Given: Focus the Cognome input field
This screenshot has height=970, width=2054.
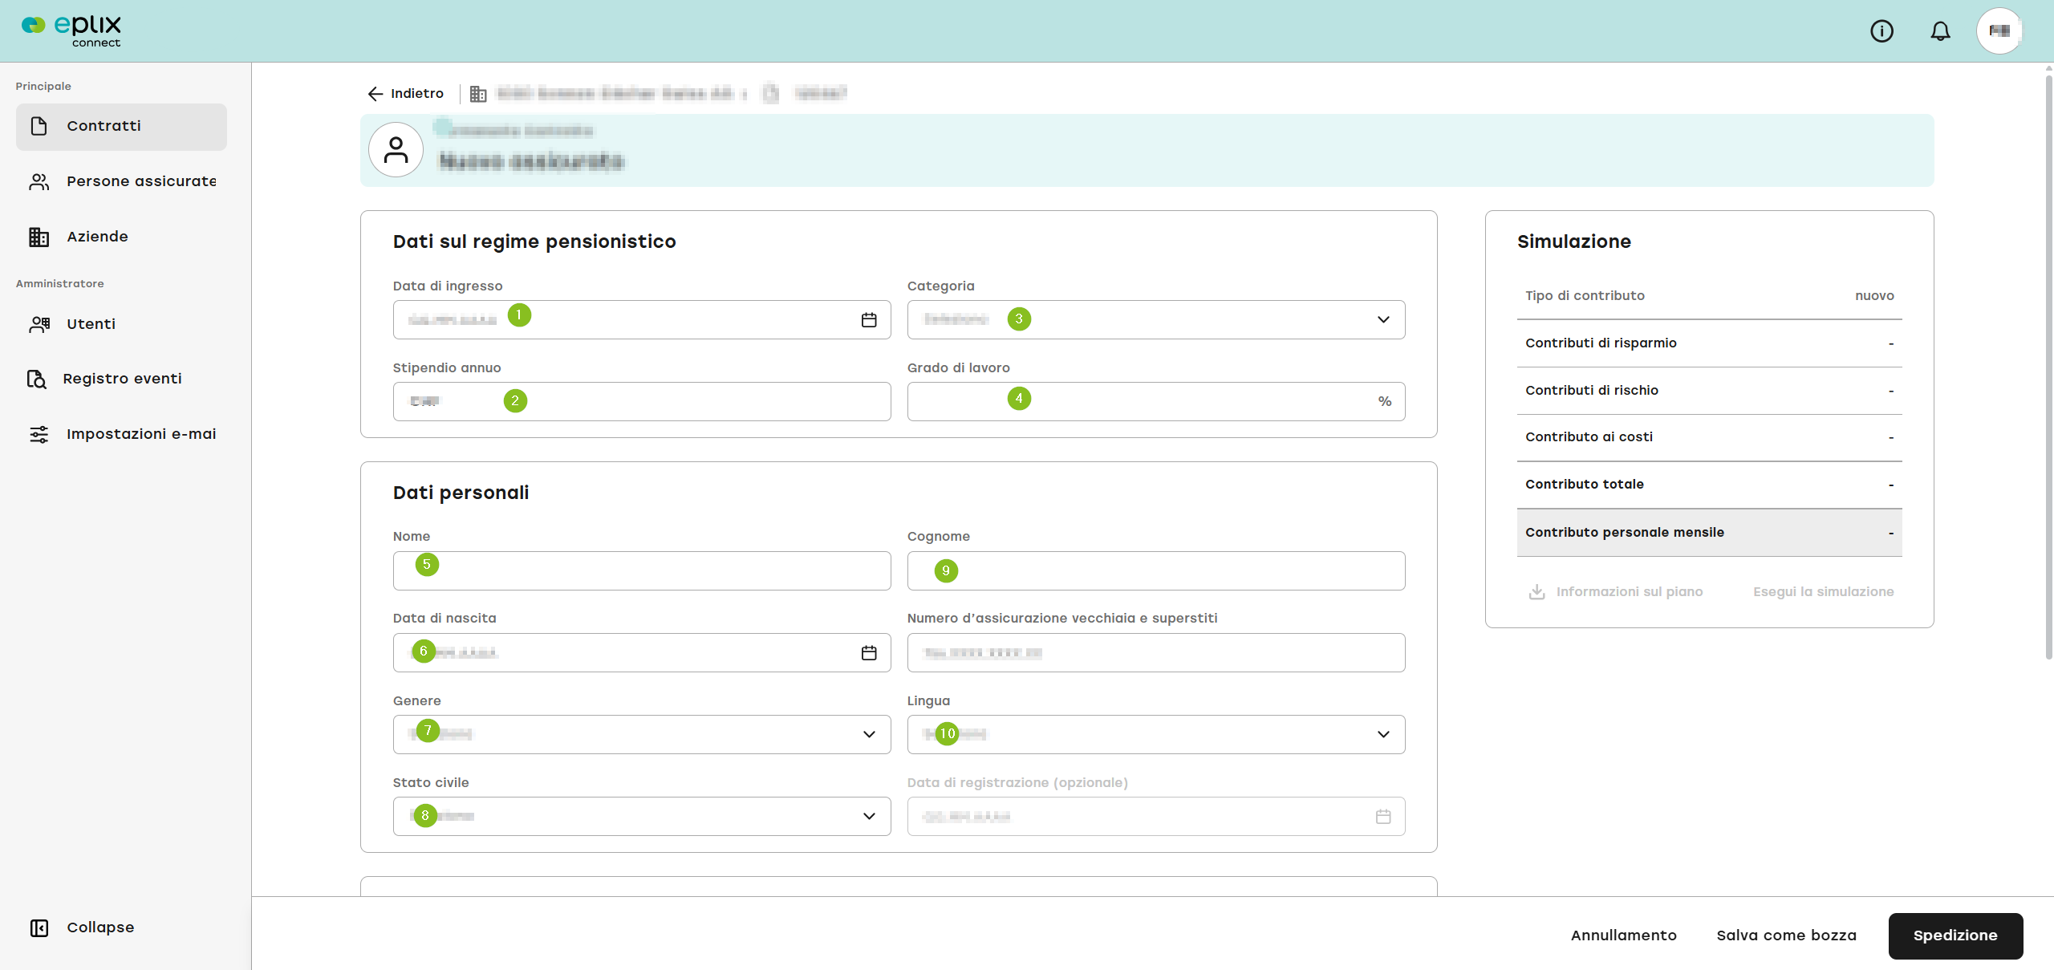Looking at the screenshot, I should [x=1156, y=571].
